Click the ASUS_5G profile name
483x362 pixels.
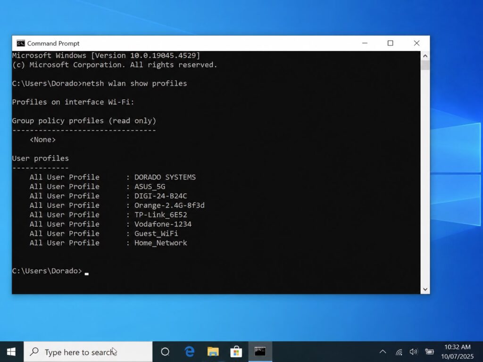point(150,187)
